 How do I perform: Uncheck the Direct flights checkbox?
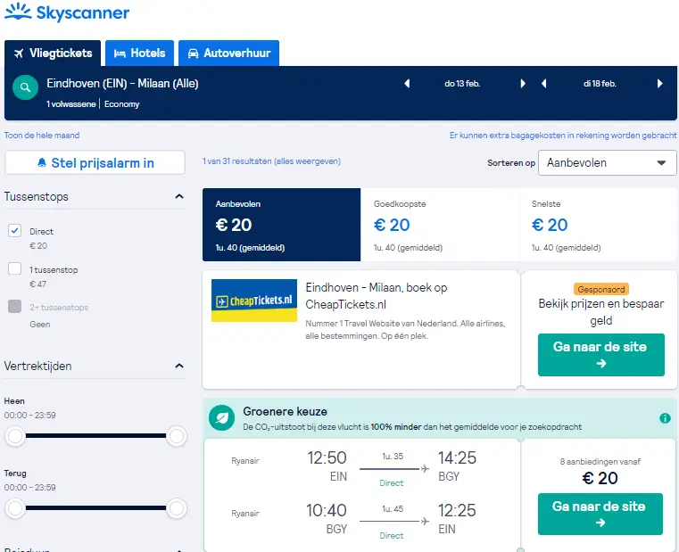point(15,230)
